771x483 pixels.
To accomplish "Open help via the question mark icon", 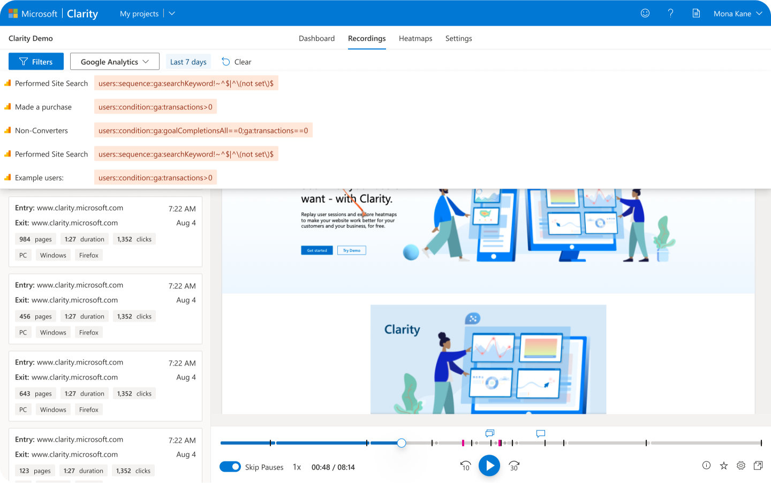I will click(670, 13).
